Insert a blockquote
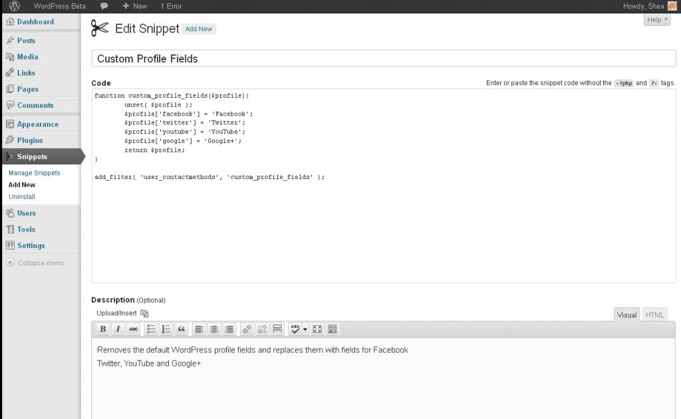681x419 pixels. (x=182, y=329)
